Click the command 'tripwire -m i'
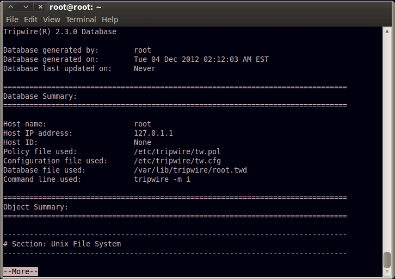Screen dimensions: 395x279 coord(162,179)
